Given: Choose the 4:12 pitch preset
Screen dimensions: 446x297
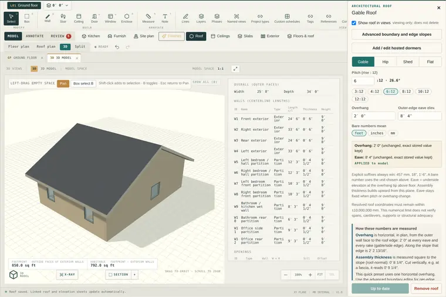Looking at the screenshot, I should [374, 92].
